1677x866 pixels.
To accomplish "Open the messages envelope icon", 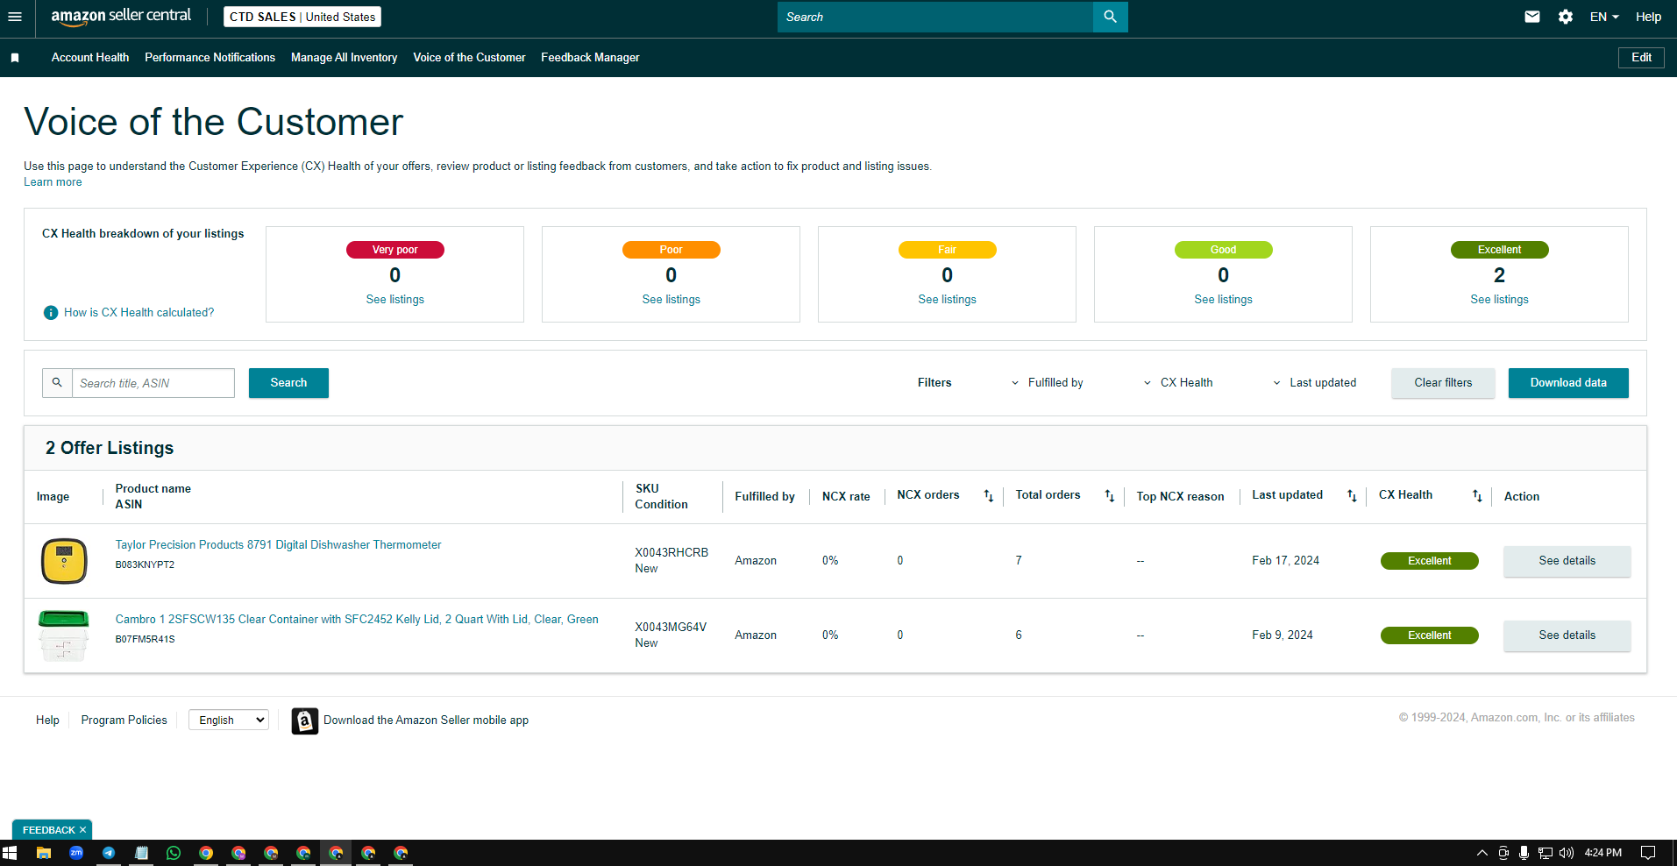I will click(1532, 17).
